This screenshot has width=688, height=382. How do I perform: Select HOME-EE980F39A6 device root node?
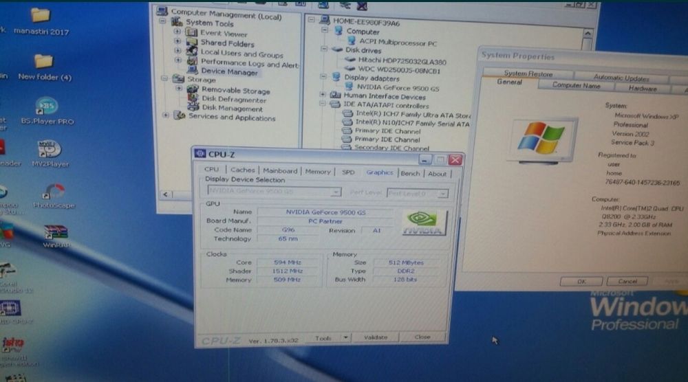[366, 22]
